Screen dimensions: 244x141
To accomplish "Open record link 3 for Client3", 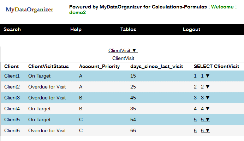I will pyautogui.click(x=195, y=98).
